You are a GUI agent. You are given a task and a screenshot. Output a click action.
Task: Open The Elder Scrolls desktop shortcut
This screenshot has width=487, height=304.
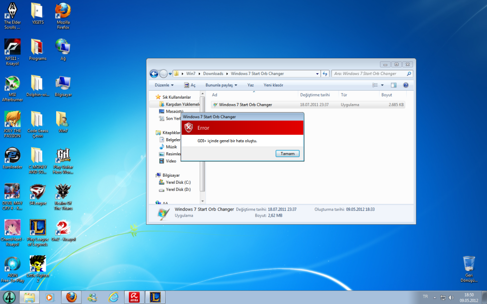[12, 16]
